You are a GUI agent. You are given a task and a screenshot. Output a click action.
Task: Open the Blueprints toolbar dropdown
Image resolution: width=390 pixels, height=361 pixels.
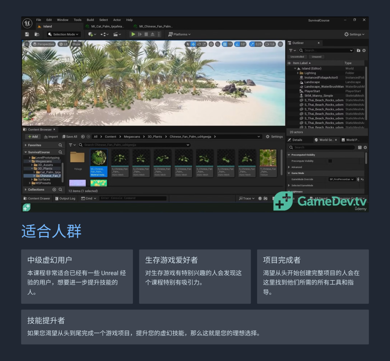(104, 34)
